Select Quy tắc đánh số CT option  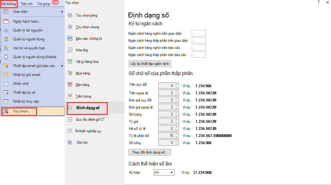pos(90,119)
